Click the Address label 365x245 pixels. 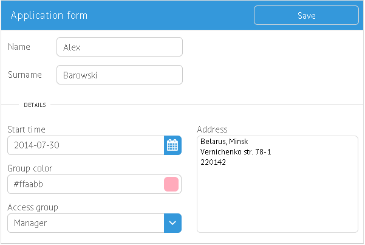pos(213,129)
